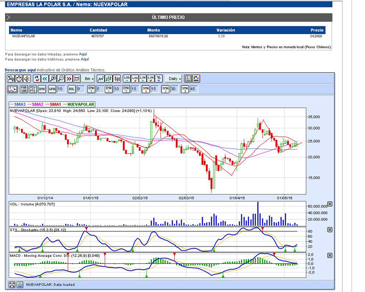Click the BOL period field showing 9
The image size is (365, 292).
click(x=81, y=89)
